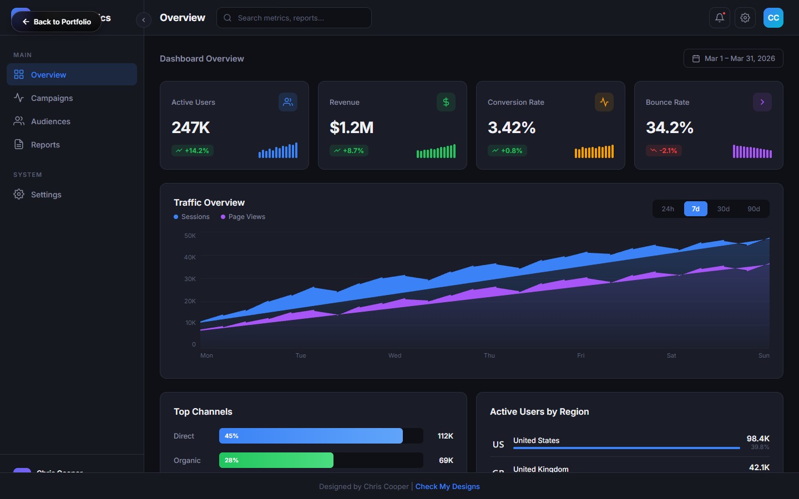Screen dimensions: 799x499
Task: Switch traffic range to 24h
Action: 667,208
